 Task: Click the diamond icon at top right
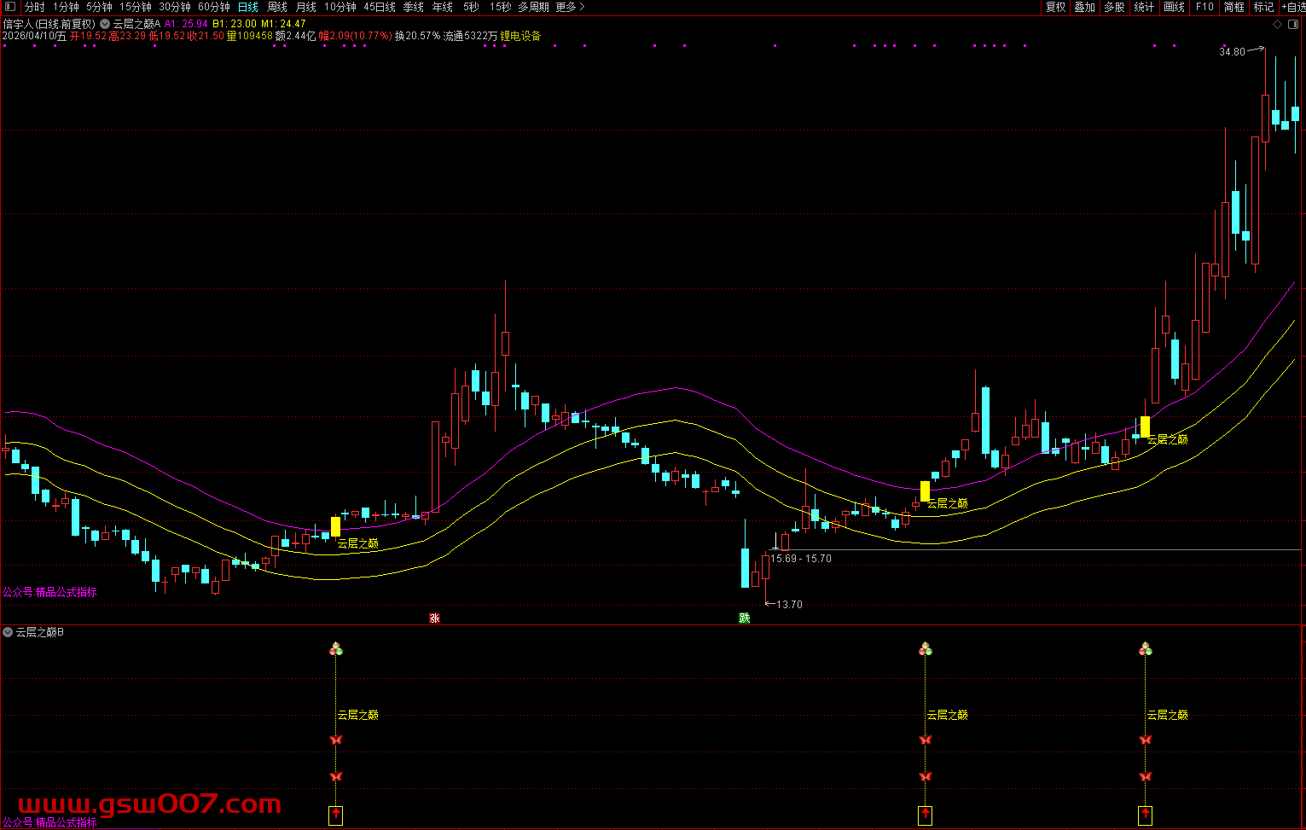(1277, 25)
